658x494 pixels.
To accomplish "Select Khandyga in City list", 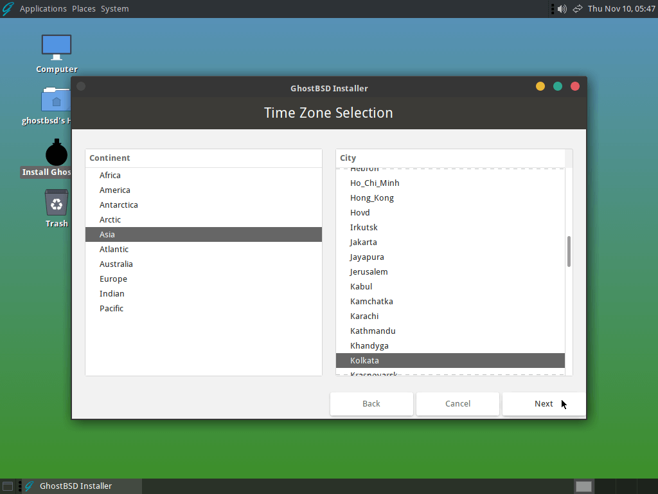I will (x=450, y=345).
